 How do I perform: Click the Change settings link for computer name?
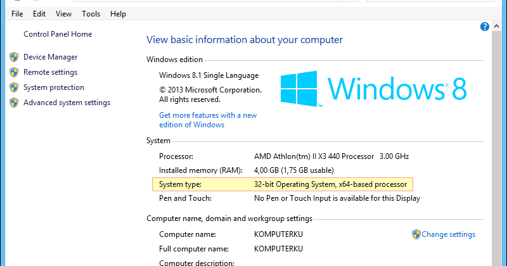coord(448,234)
